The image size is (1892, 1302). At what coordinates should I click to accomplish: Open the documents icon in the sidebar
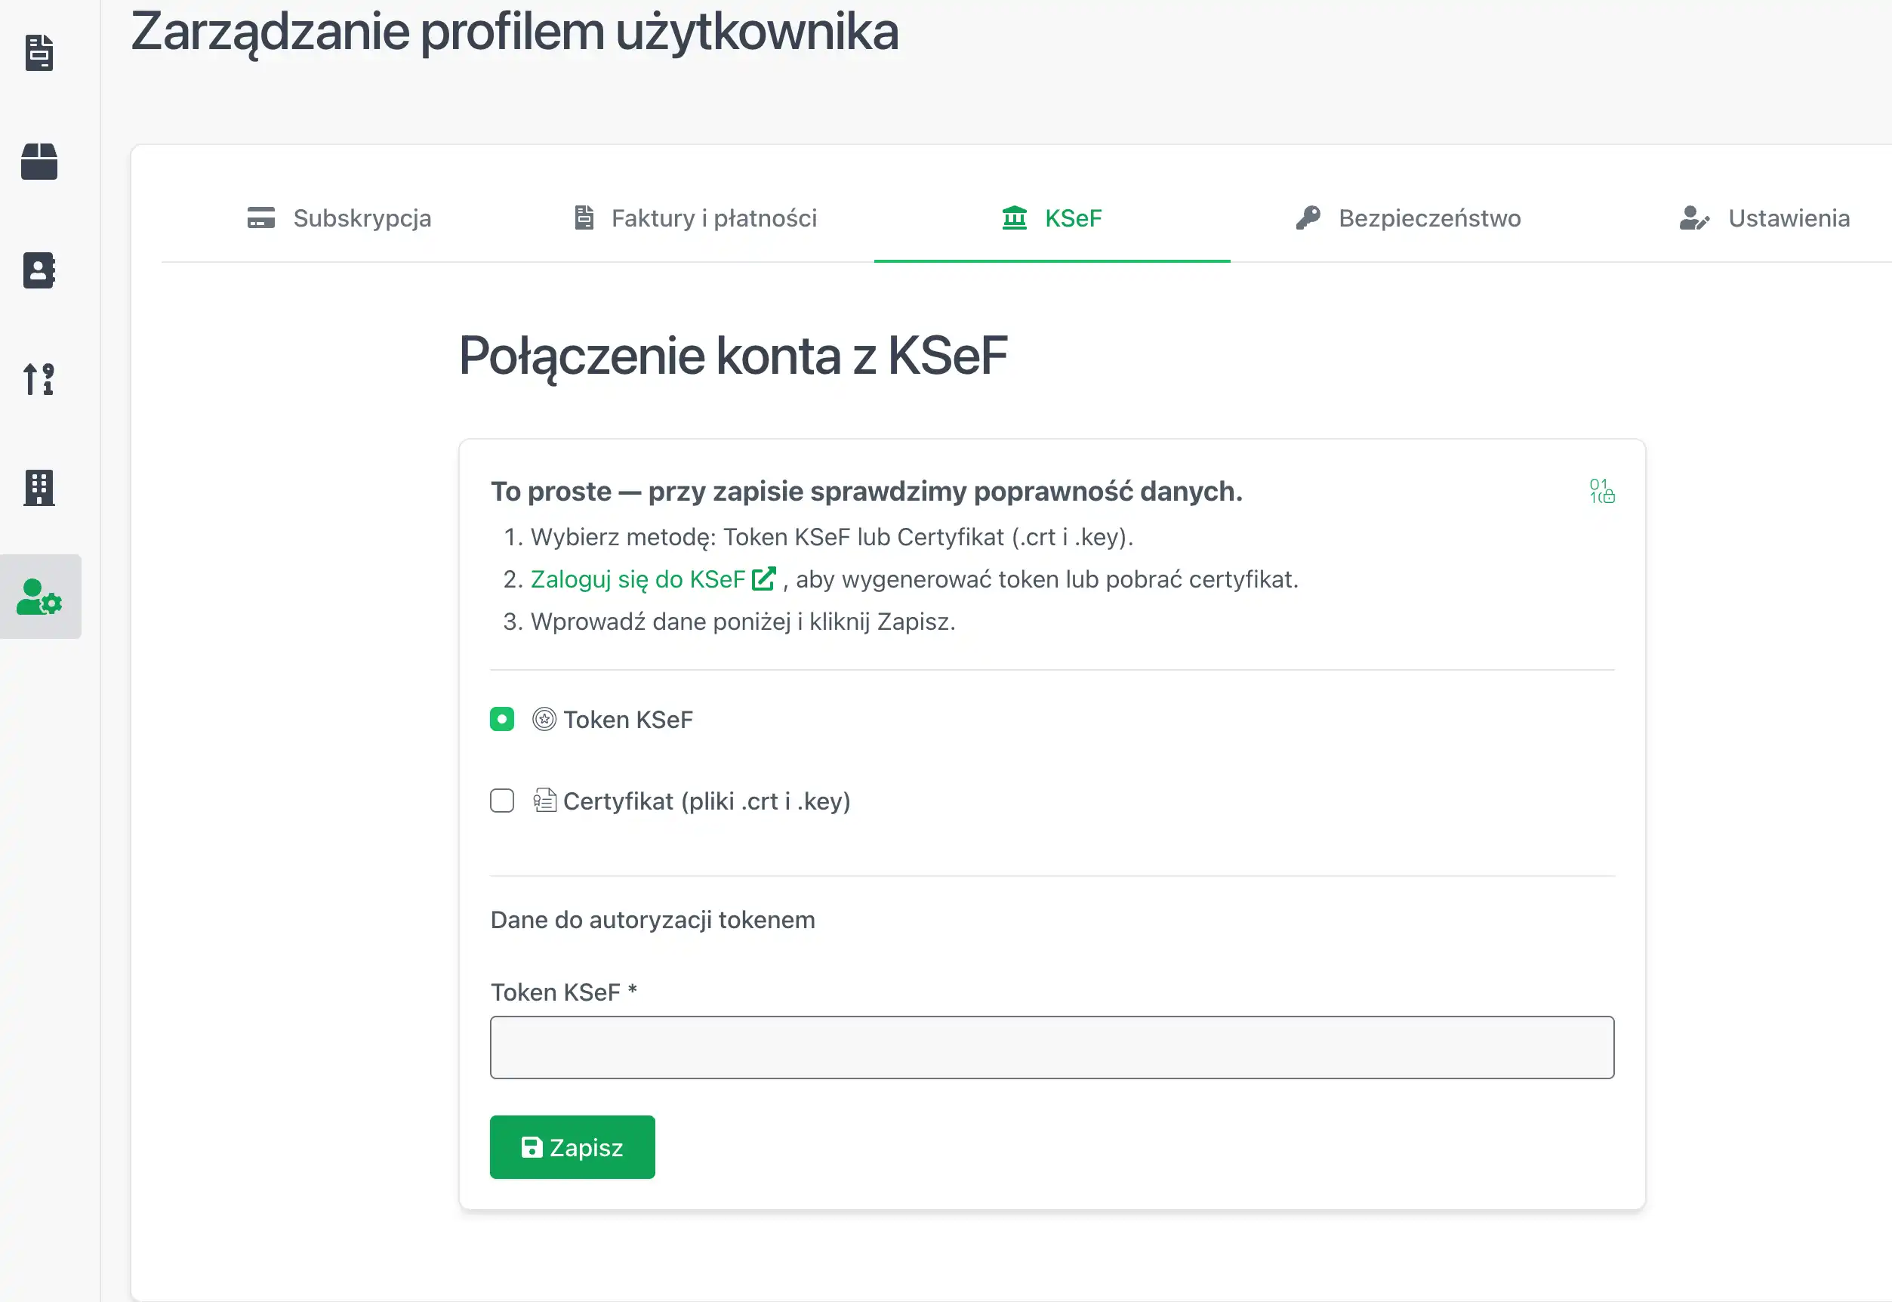coord(39,52)
